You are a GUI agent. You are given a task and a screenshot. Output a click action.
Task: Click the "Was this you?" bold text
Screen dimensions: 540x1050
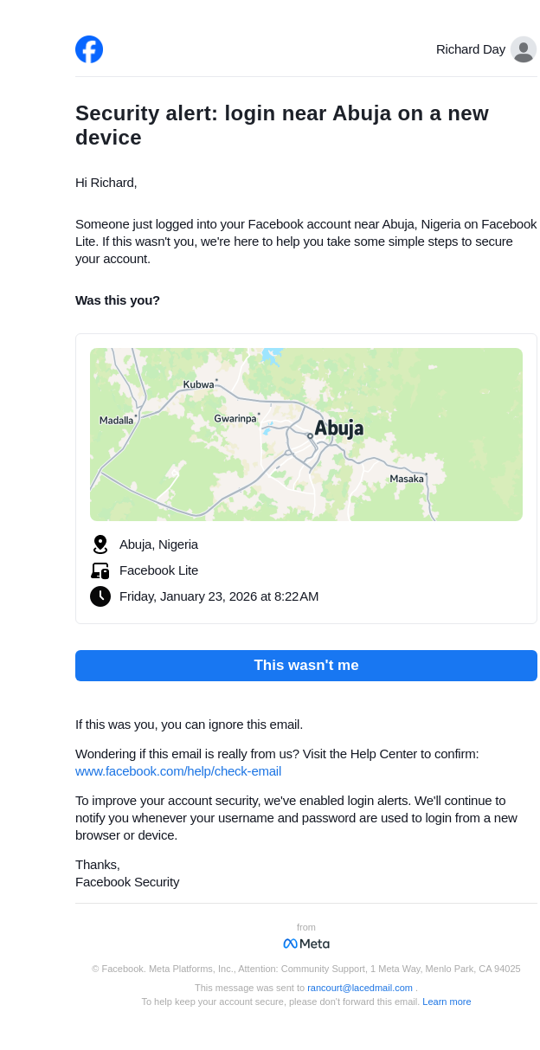pos(118,300)
